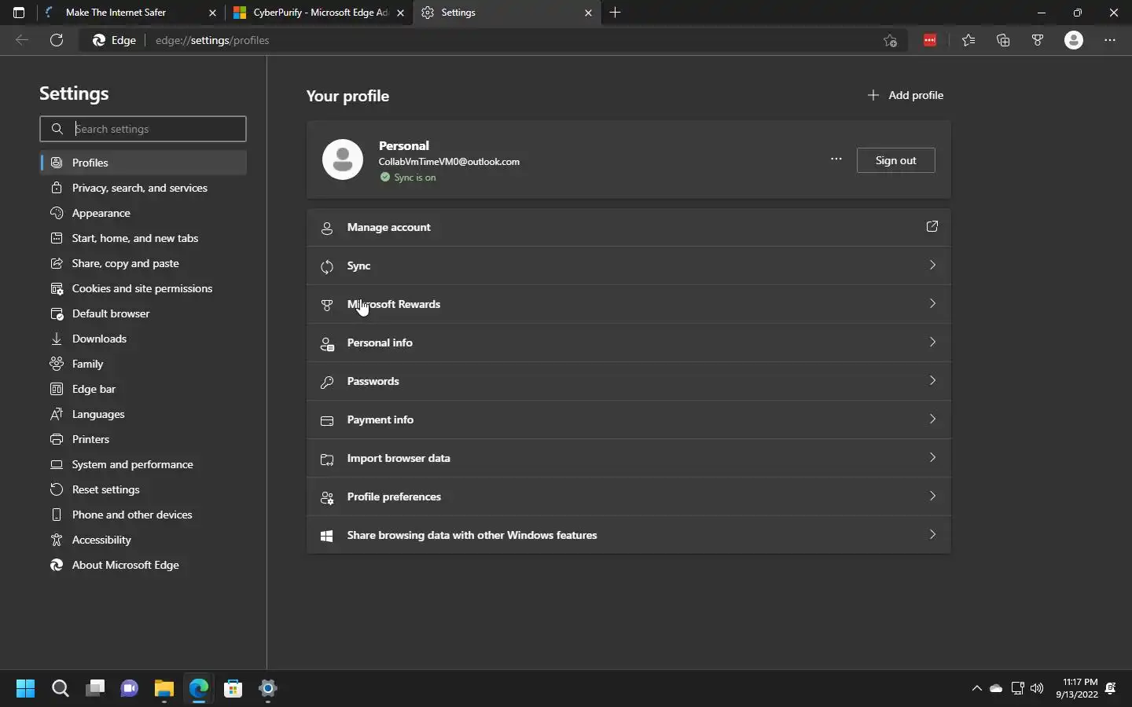The width and height of the screenshot is (1132, 707).
Task: Click the Personal profile picture avatar
Action: [x=343, y=159]
